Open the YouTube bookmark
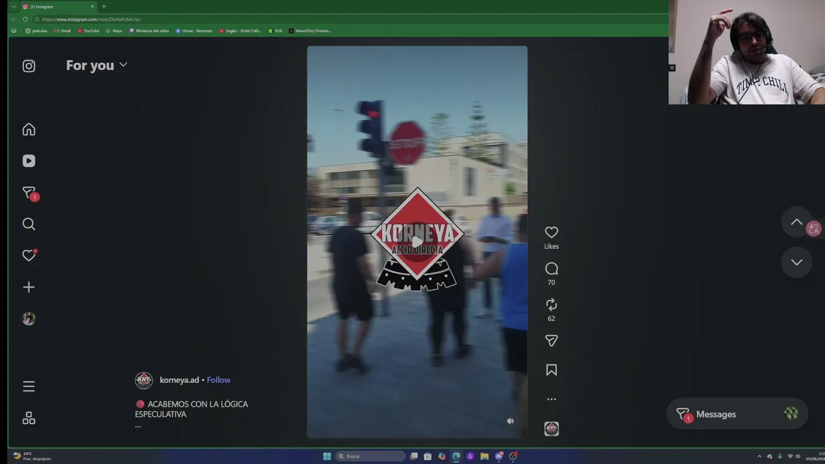825x464 pixels. [88, 31]
